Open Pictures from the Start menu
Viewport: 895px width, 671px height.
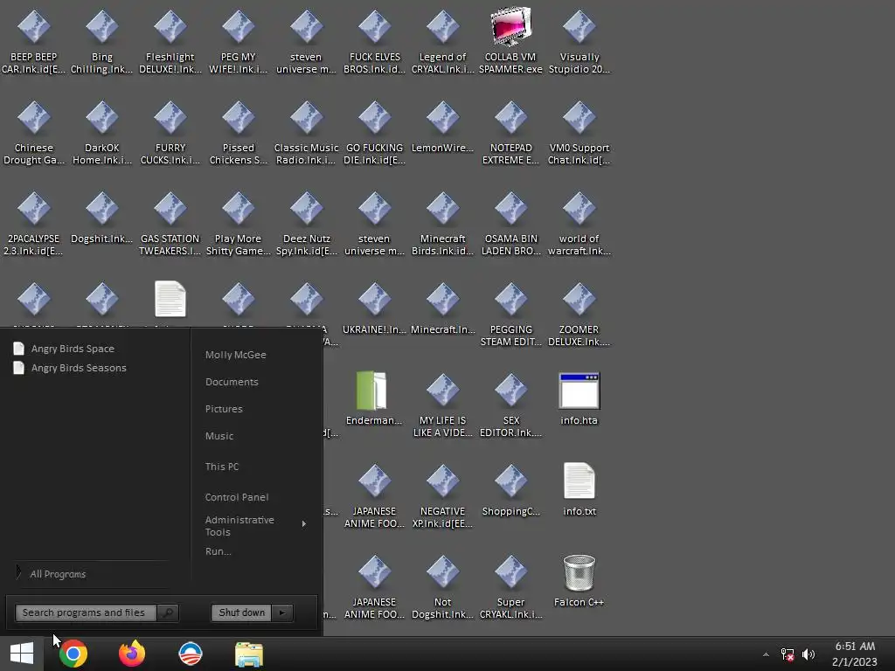tap(224, 409)
